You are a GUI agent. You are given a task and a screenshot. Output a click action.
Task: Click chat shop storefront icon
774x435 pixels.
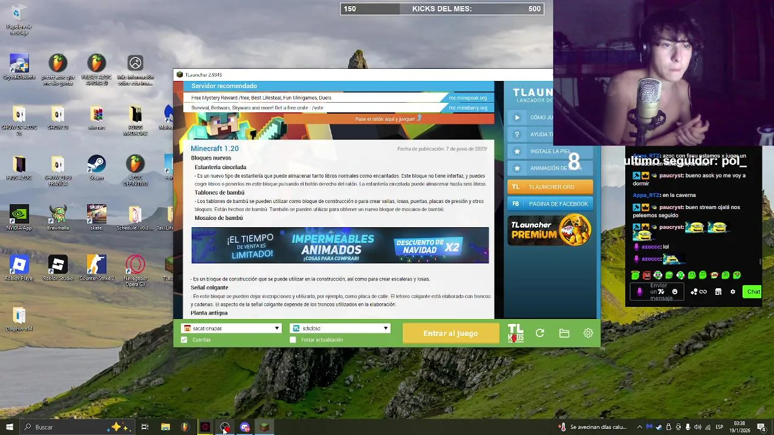[x=718, y=292]
